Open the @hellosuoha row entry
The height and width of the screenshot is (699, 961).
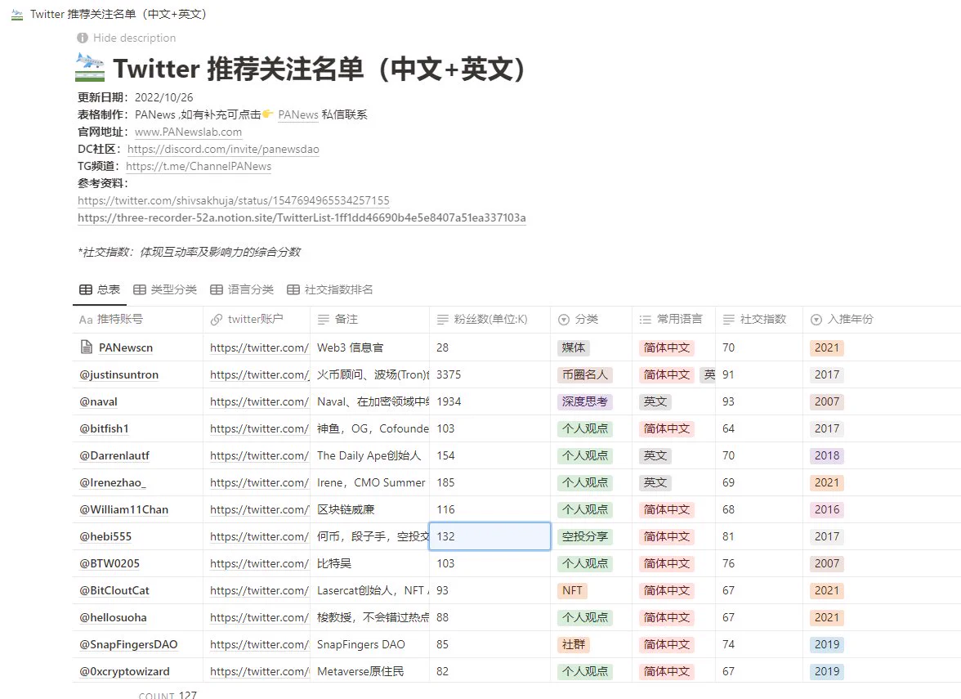113,617
